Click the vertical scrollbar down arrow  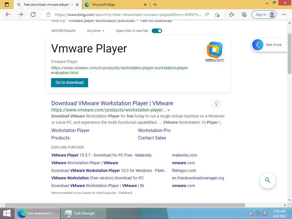[x=289, y=200]
